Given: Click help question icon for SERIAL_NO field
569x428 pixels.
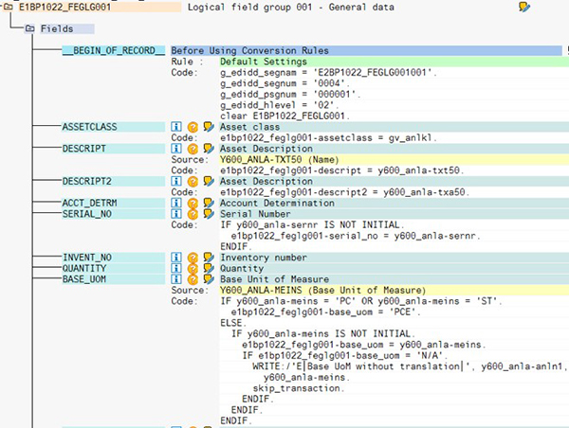Looking at the screenshot, I should [193, 214].
